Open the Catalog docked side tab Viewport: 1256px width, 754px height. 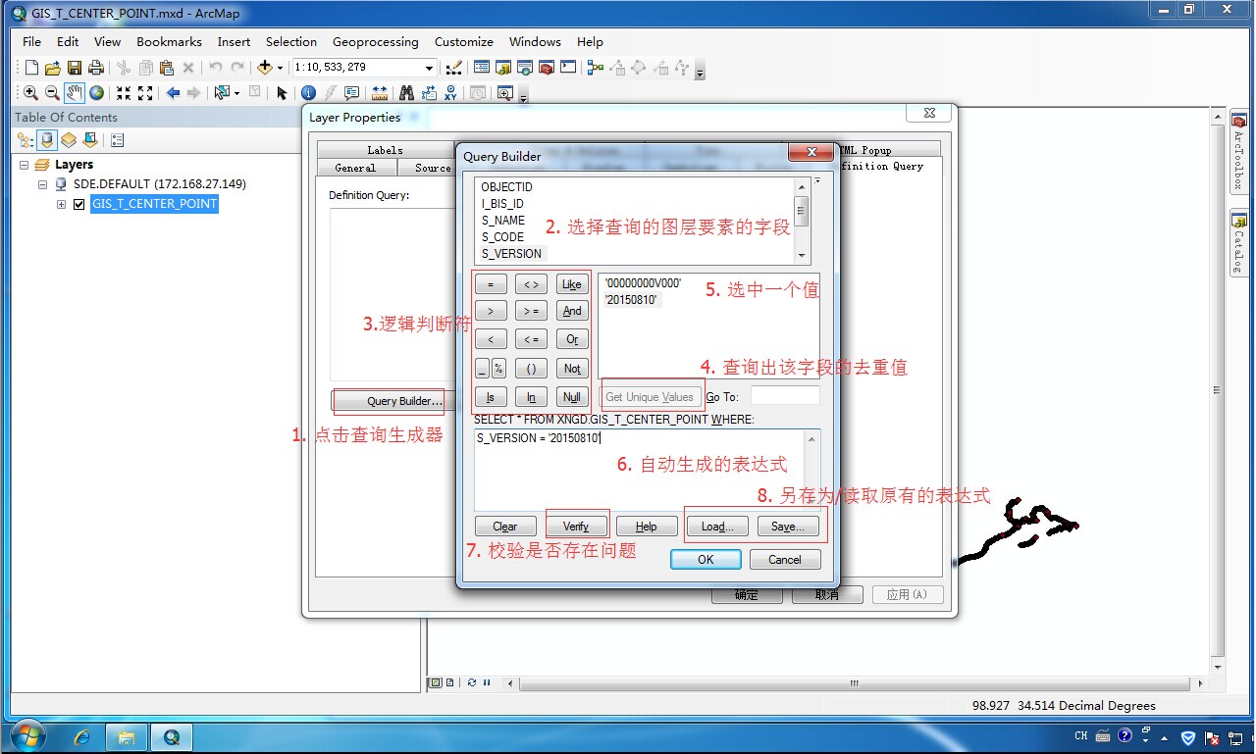tap(1239, 242)
